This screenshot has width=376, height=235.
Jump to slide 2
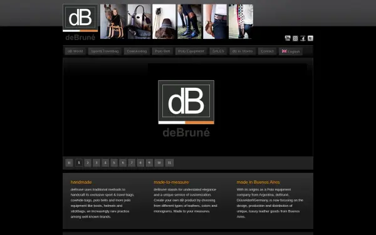[88, 163]
